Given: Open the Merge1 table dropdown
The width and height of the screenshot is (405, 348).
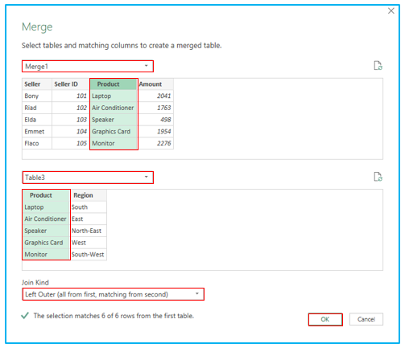Looking at the screenshot, I should (88, 66).
